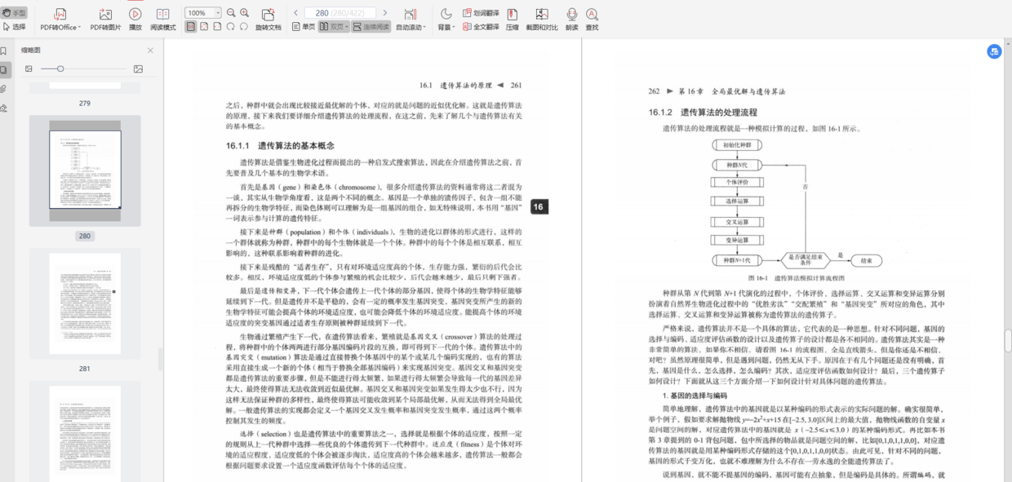Screen dimensions: 1012x482
Task: Go to previous page arrow
Action: pyautogui.click(x=295, y=13)
